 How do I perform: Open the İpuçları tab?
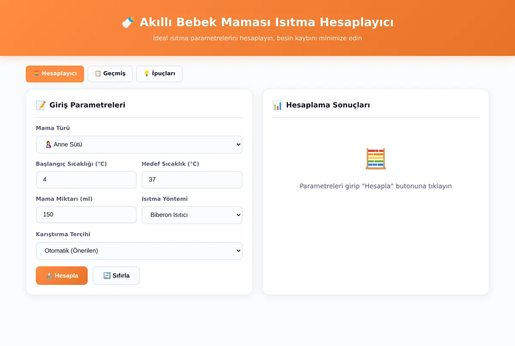coord(159,74)
